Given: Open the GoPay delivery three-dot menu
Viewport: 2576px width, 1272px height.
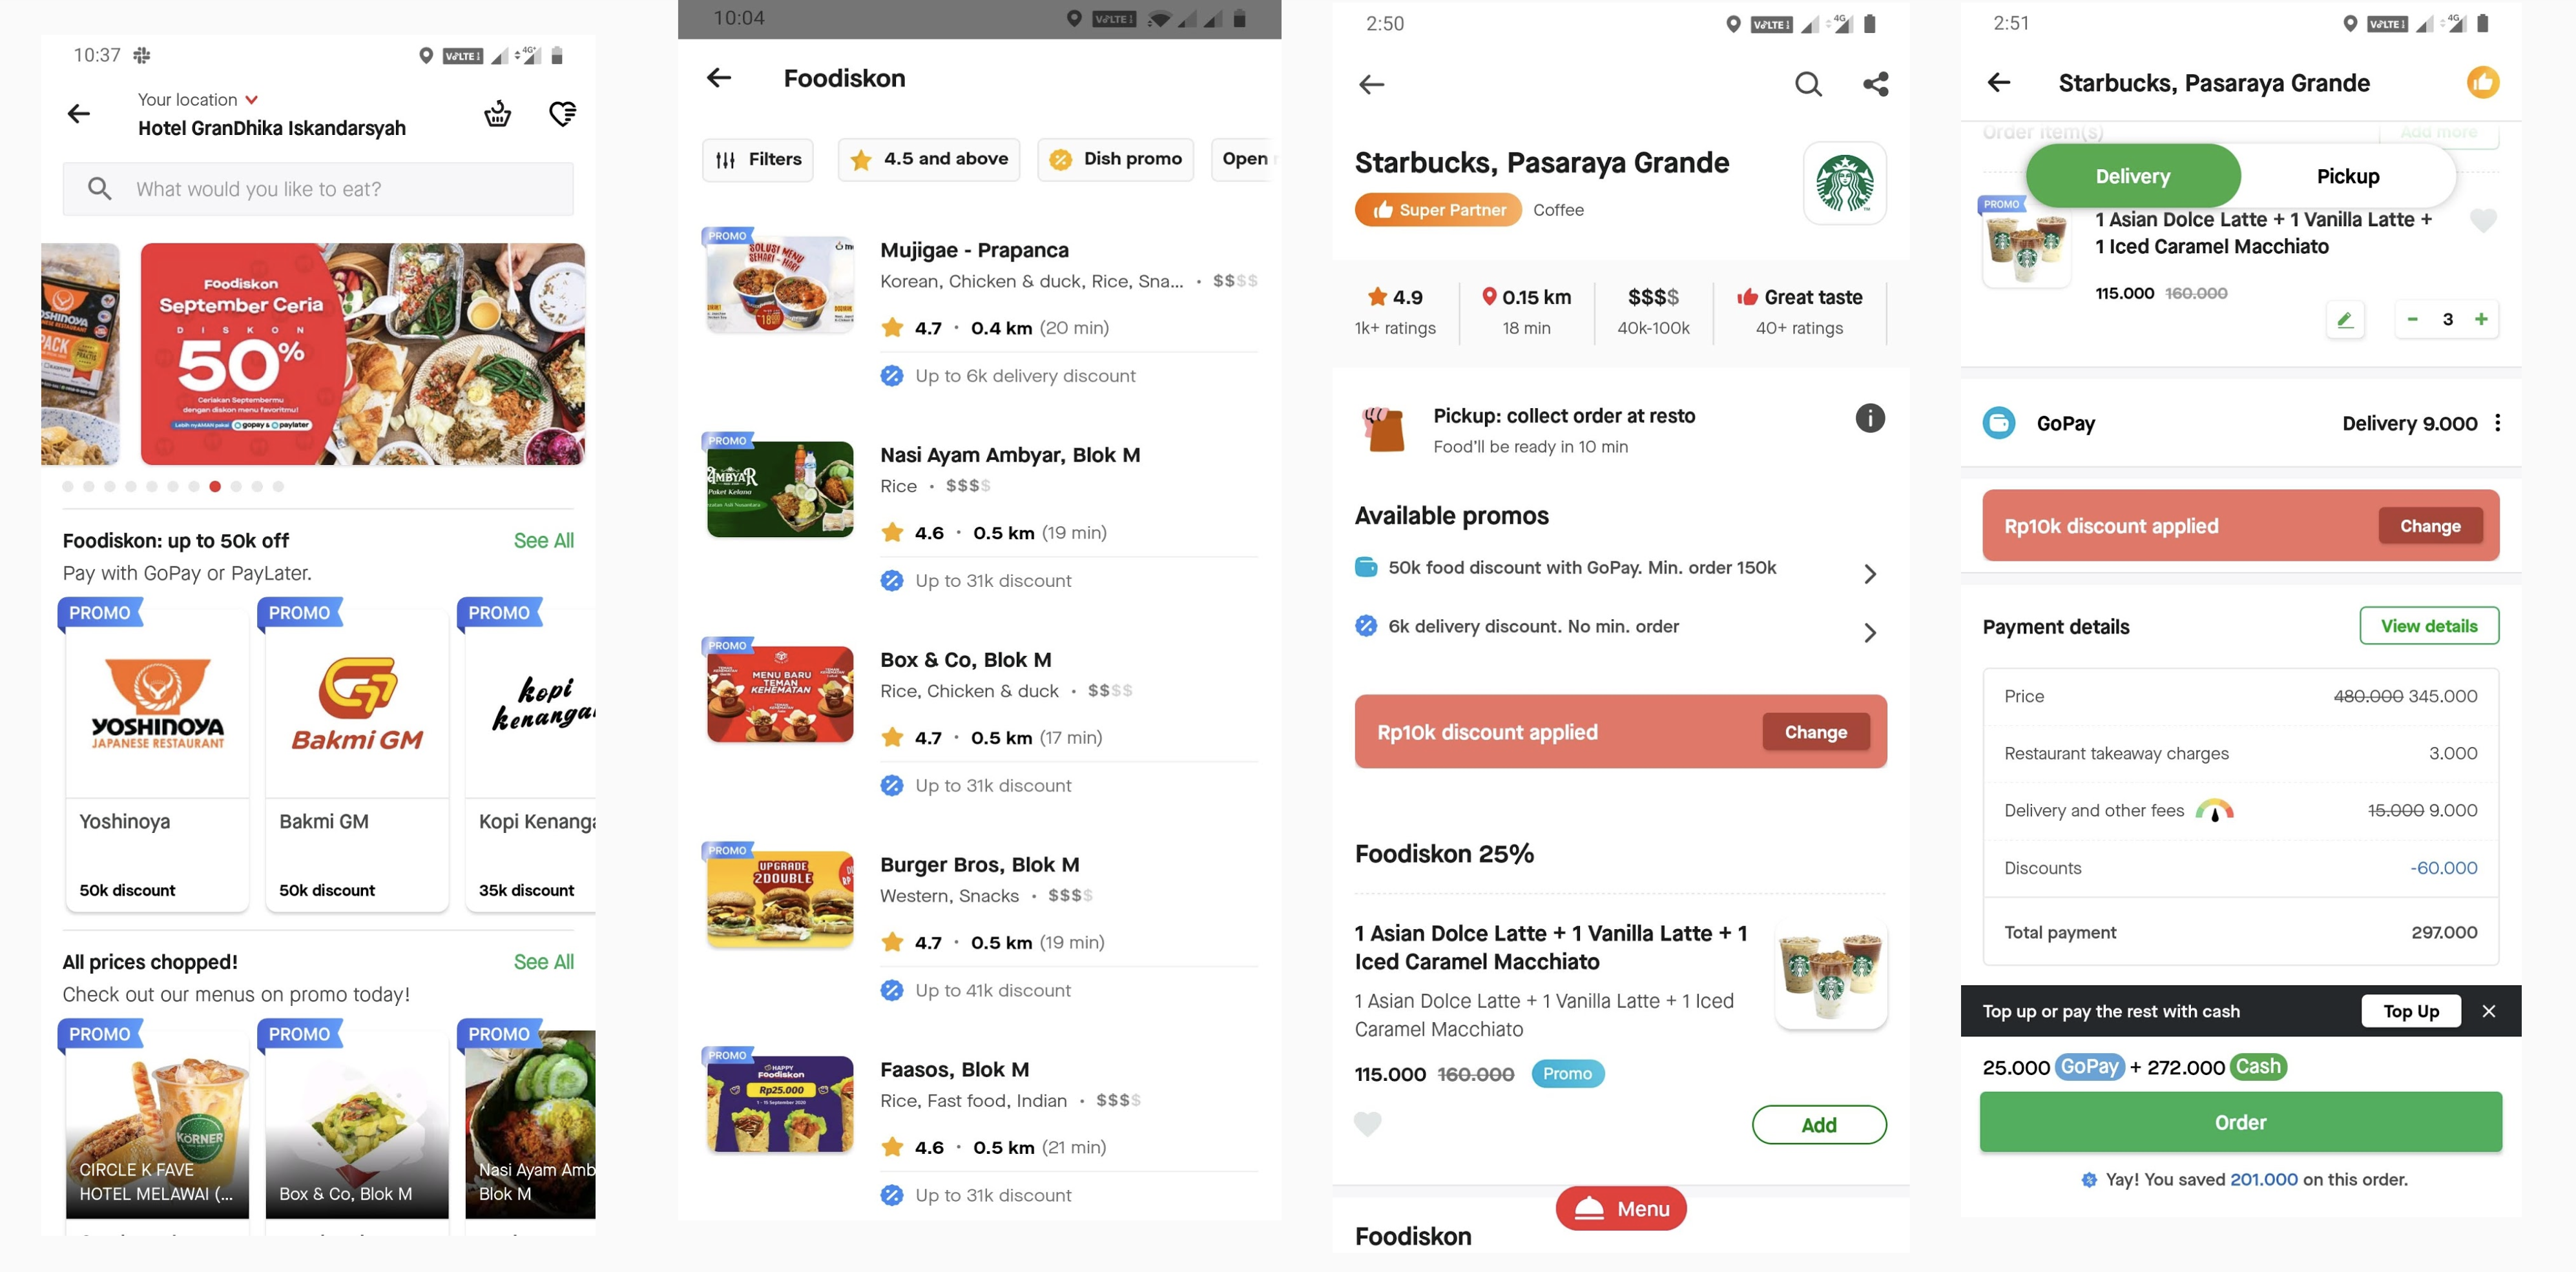Looking at the screenshot, I should pyautogui.click(x=2497, y=423).
